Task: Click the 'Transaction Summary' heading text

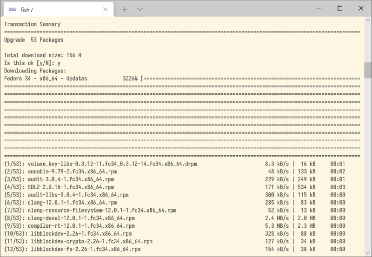Action: pos(32,24)
